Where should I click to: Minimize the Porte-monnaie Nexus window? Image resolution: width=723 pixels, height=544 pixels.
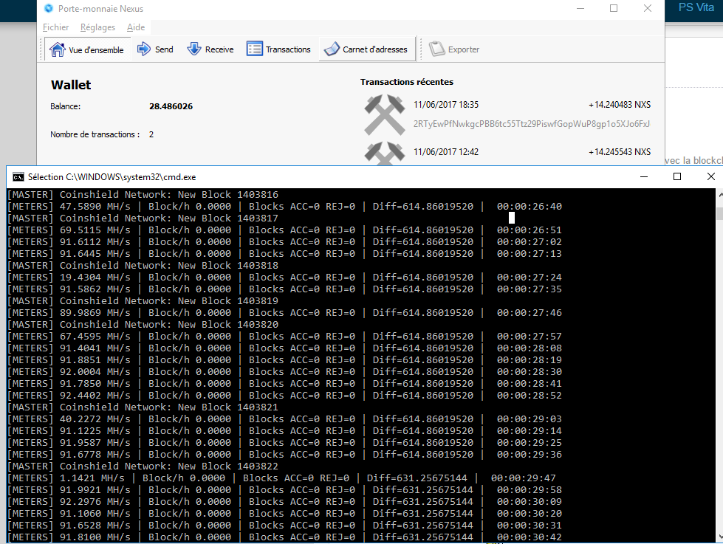pos(579,9)
